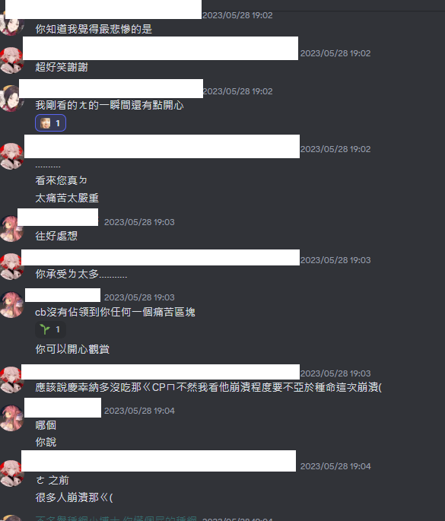Viewport: 445px width, 521px height.
Task: Click the timestamp above 超好笑謝謝
Action: (335, 53)
